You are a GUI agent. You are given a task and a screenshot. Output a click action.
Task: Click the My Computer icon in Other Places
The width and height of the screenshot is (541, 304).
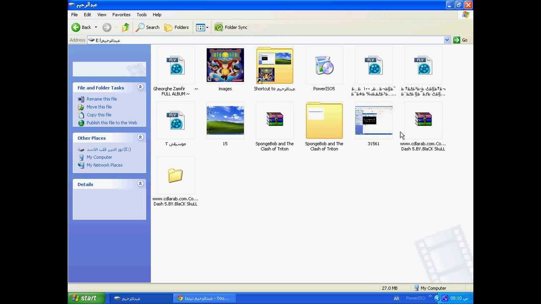pos(81,157)
